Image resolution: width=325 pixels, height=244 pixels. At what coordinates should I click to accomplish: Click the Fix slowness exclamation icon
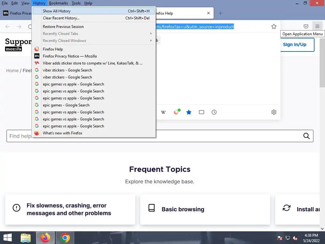click(17, 208)
